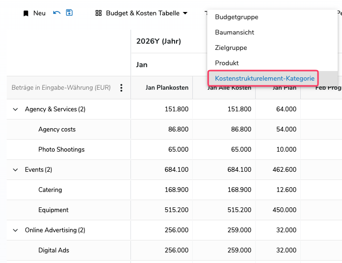The width and height of the screenshot is (342, 263).
Task: Select the Photo Shootings row label
Action: [61, 149]
